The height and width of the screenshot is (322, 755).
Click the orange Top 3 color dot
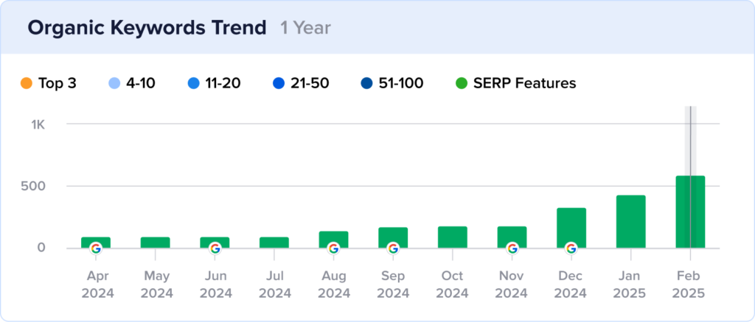(x=27, y=84)
